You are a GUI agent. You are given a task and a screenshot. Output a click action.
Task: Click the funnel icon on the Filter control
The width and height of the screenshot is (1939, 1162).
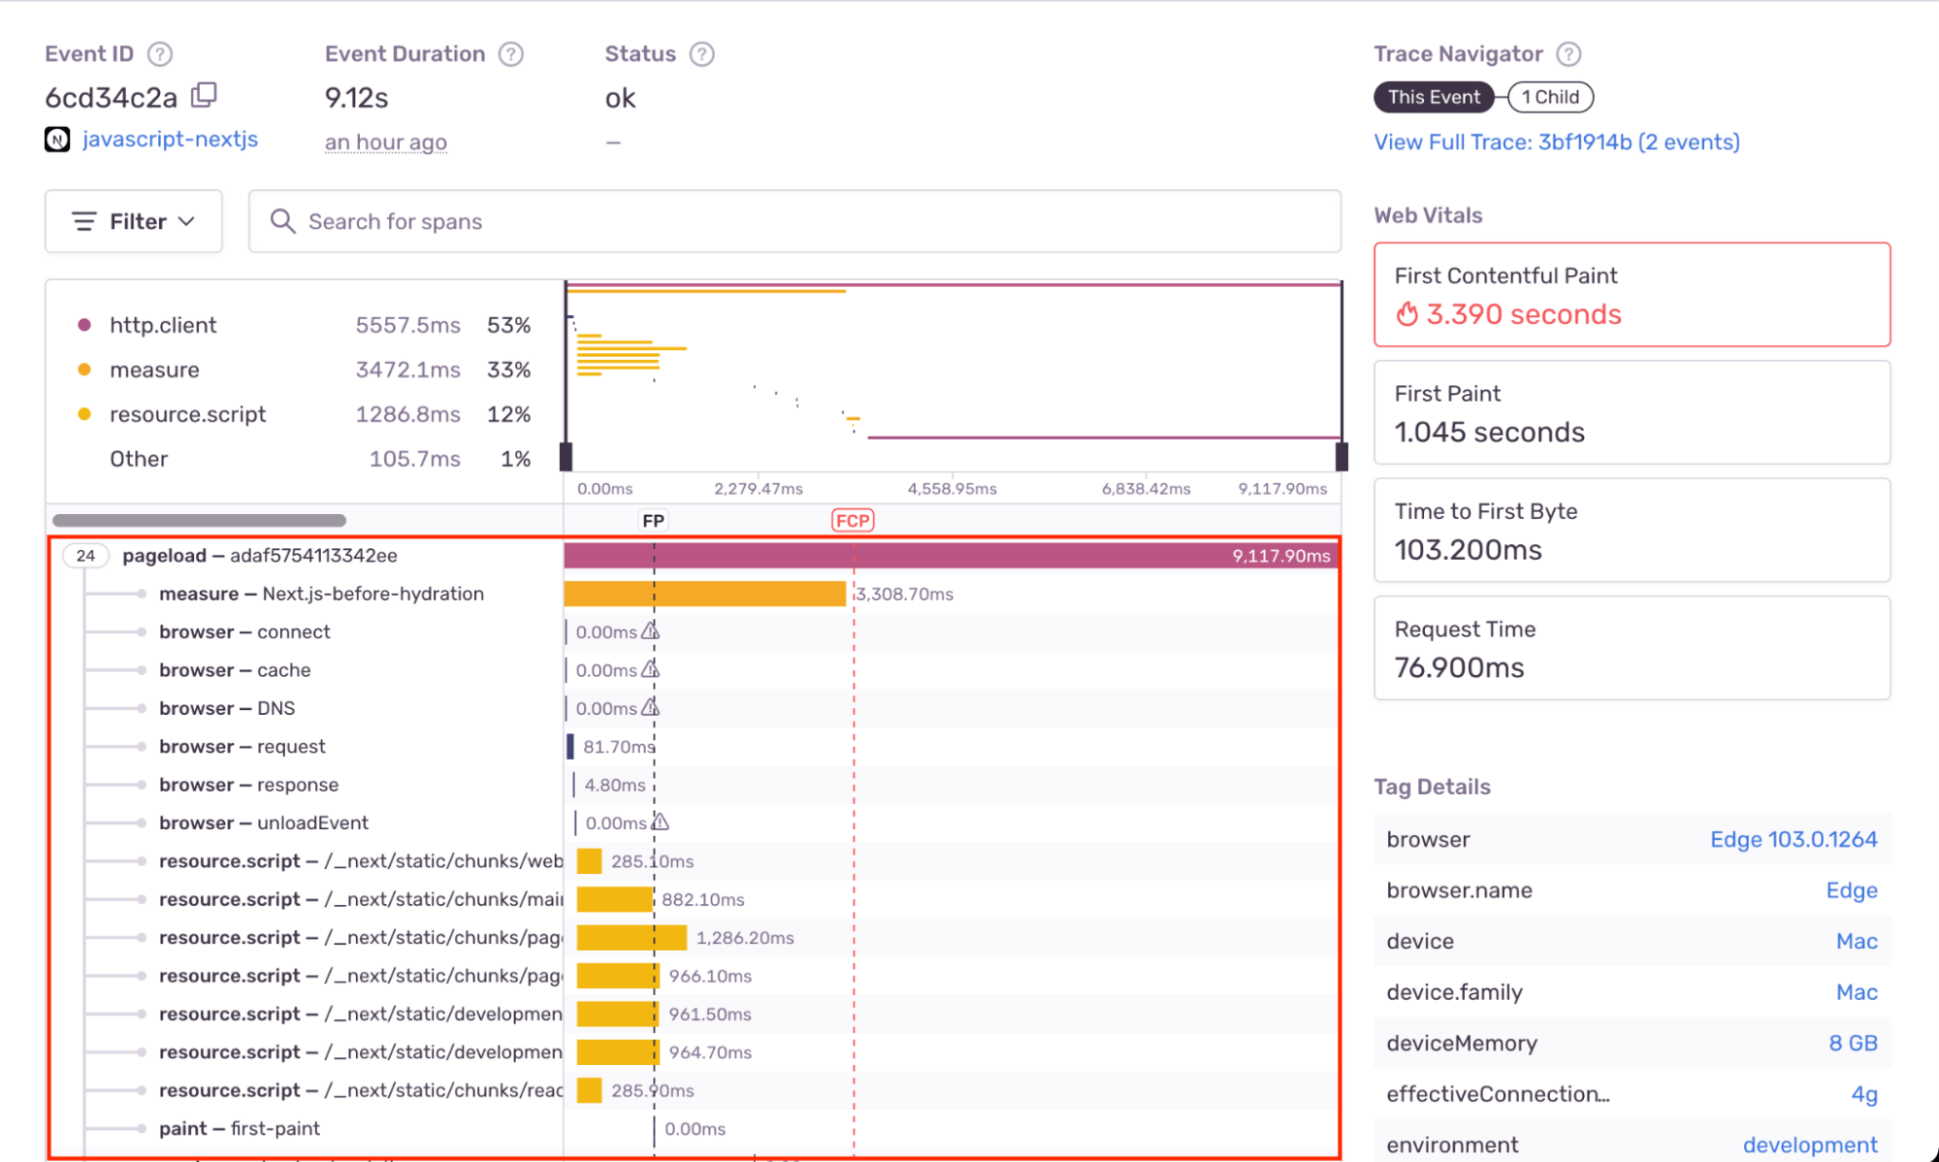coord(84,221)
